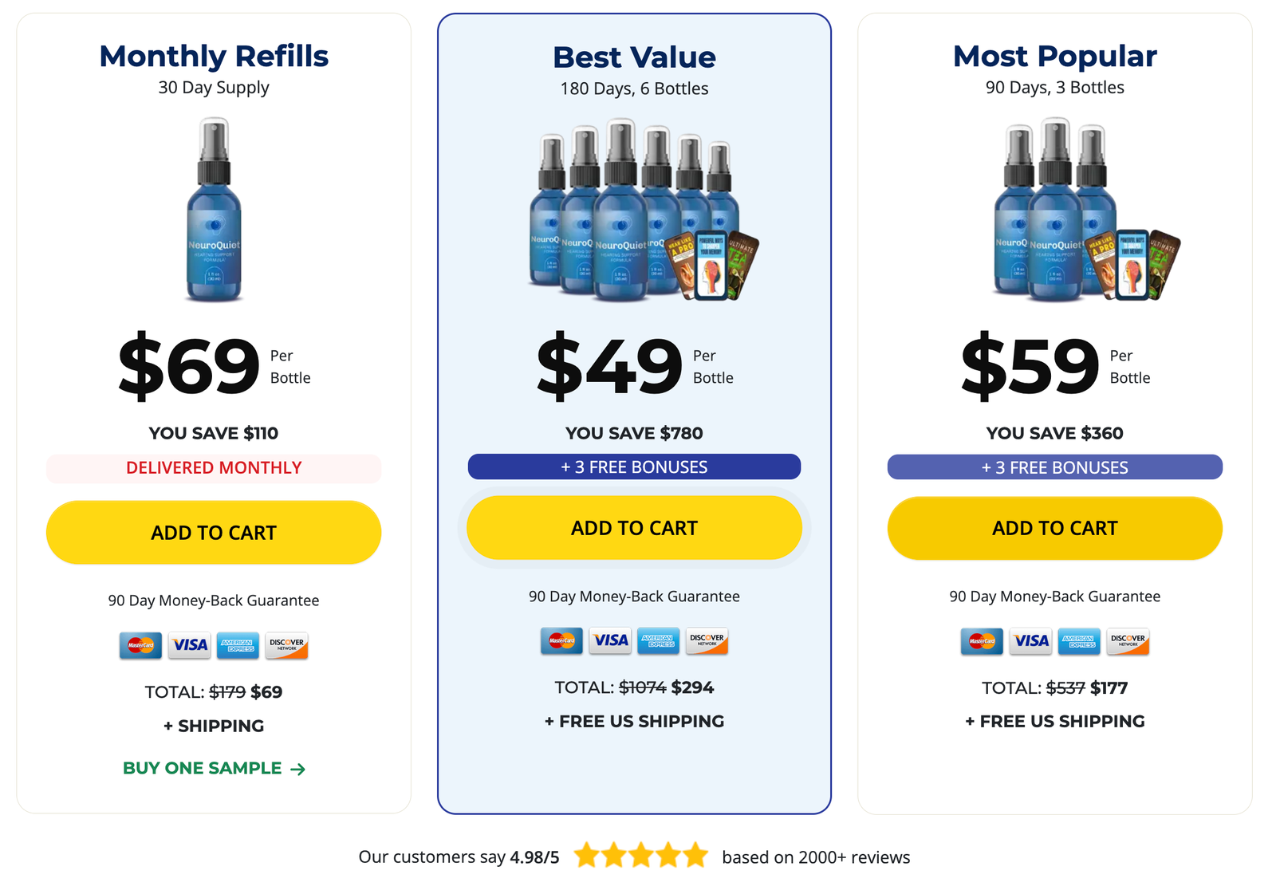Click the Best Value heading
Viewport: 1276px width, 890px height.
[634, 57]
